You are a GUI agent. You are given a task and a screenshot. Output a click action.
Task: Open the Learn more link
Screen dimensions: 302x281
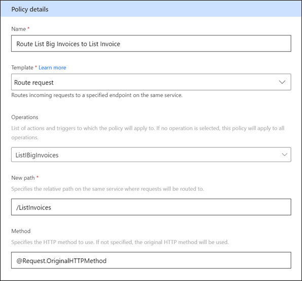point(52,67)
